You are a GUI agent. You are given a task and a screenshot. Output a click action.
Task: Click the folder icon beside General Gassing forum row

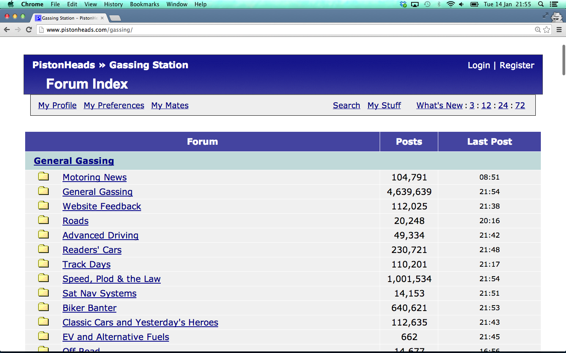click(44, 191)
